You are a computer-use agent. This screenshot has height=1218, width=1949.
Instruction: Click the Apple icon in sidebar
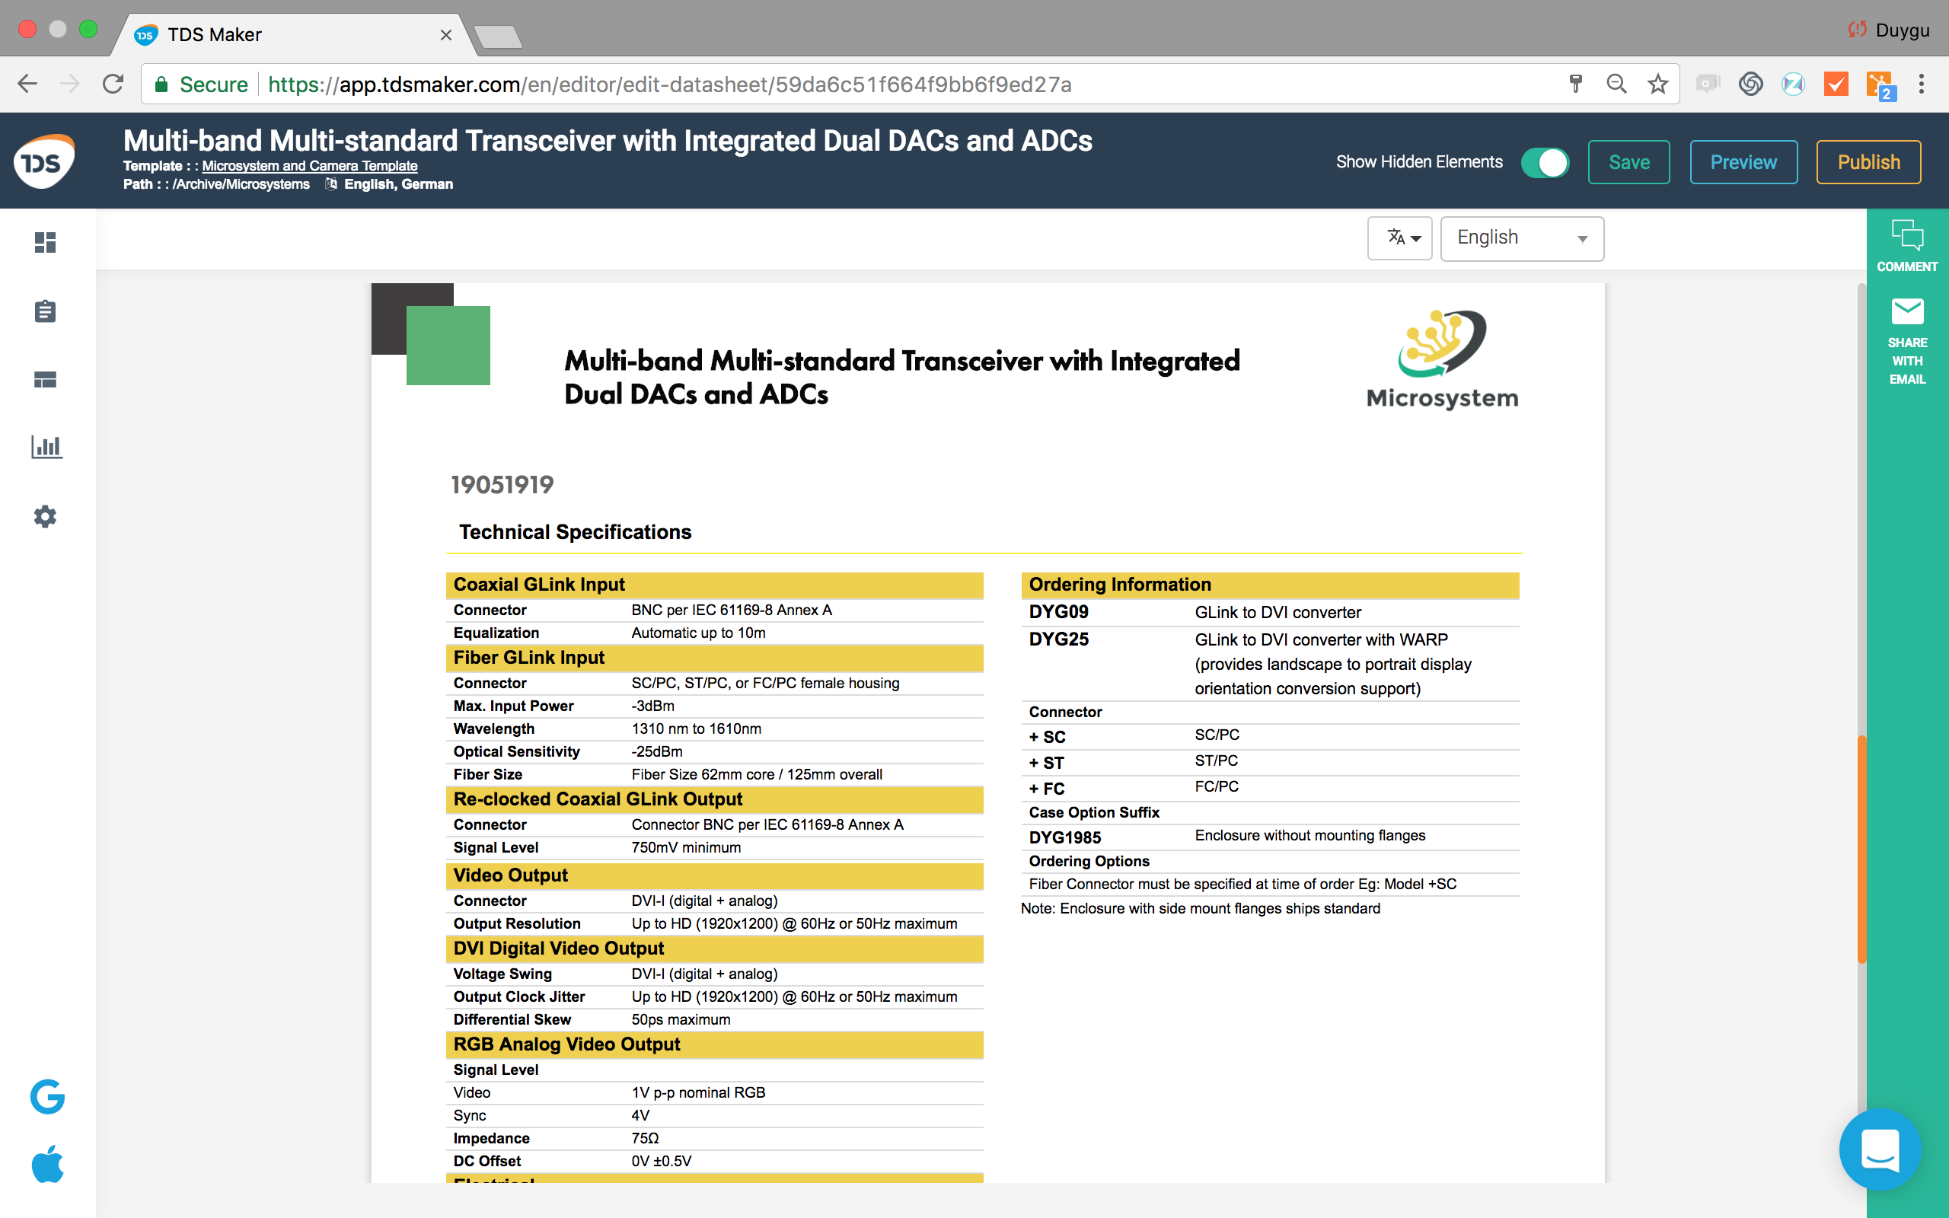(47, 1164)
